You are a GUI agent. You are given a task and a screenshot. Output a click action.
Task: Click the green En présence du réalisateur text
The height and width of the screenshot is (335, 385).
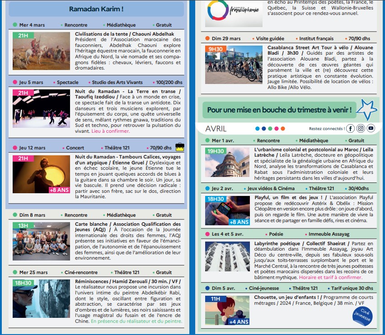pyautogui.click(x=136, y=321)
